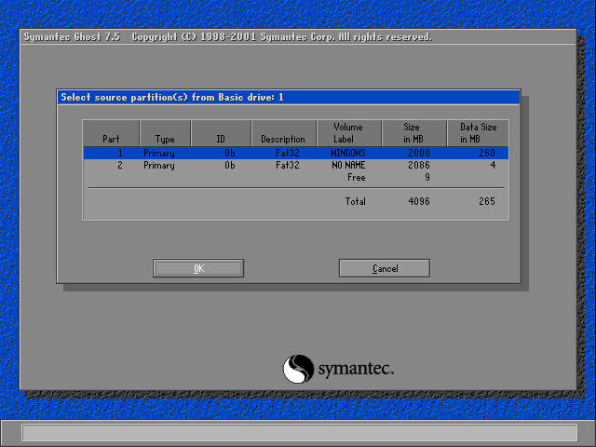The height and width of the screenshot is (447, 596).
Task: Click the status bar at the bottom
Action: point(300,432)
